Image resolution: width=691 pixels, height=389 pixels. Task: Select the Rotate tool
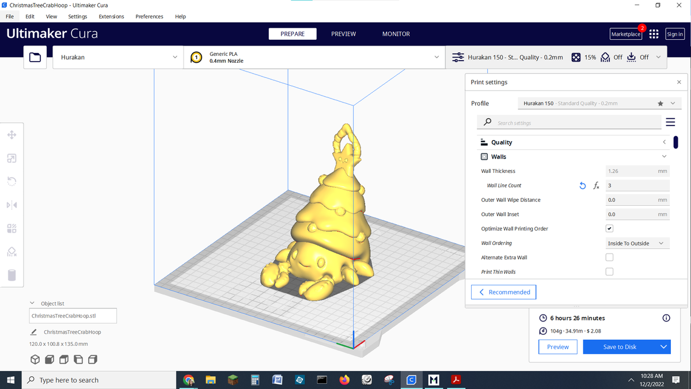[x=12, y=181]
